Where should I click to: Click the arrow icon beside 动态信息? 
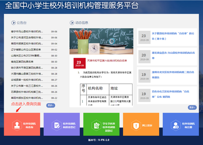click(x=72, y=23)
